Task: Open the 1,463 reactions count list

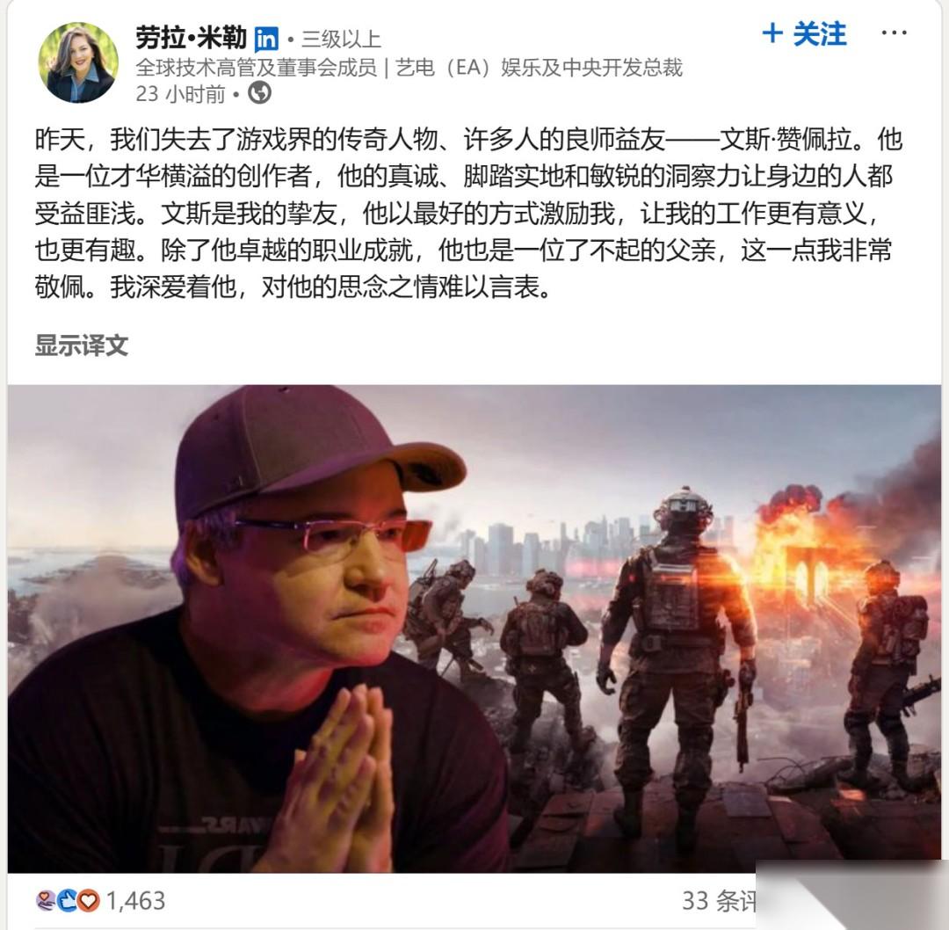Action: 135,901
